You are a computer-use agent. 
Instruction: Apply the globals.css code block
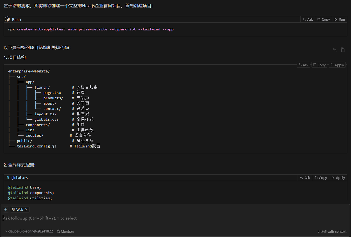pyautogui.click(x=338, y=178)
